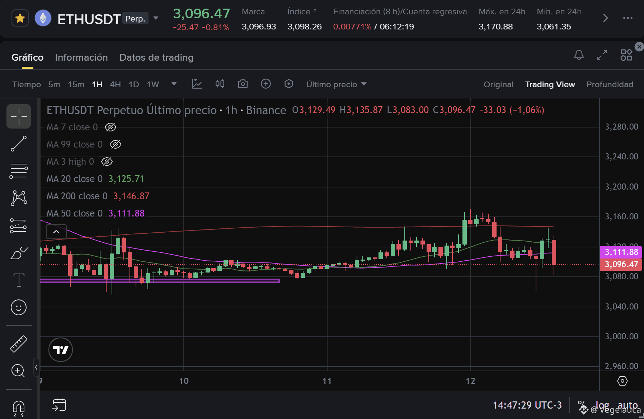The image size is (644, 419).
Task: Switch to the Trading View chart
Action: point(550,84)
